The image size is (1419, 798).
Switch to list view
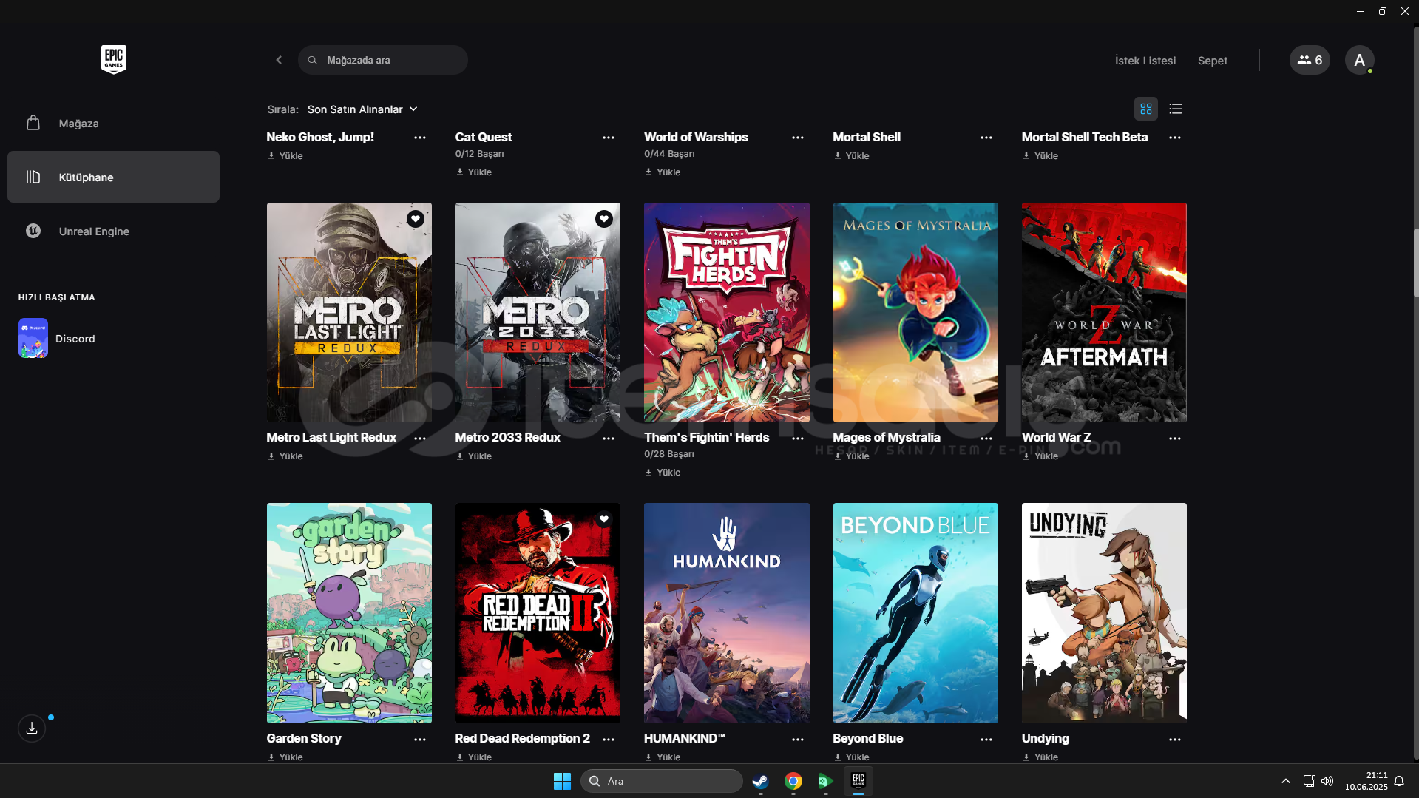point(1176,109)
